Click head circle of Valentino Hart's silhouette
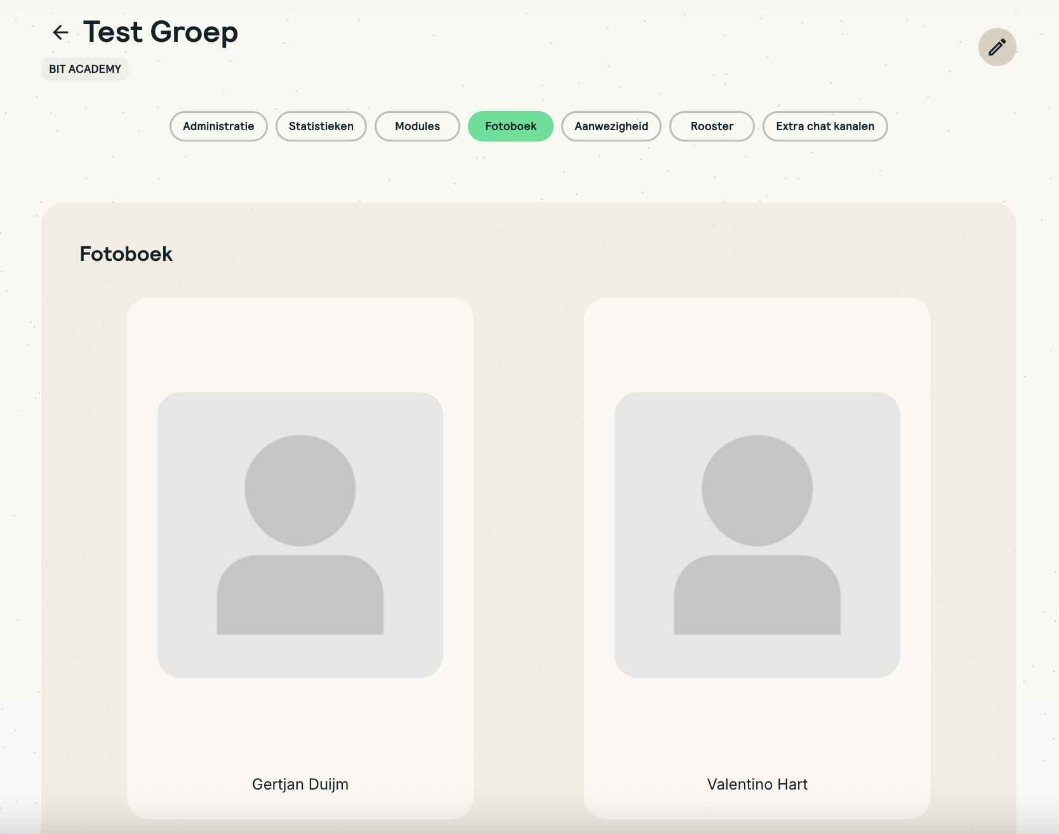This screenshot has height=834, width=1059. 757,490
